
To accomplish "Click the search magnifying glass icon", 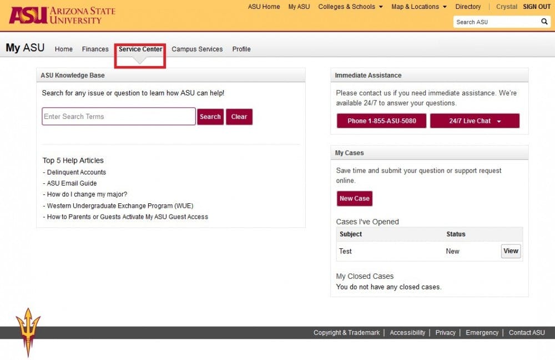I will click(544, 21).
